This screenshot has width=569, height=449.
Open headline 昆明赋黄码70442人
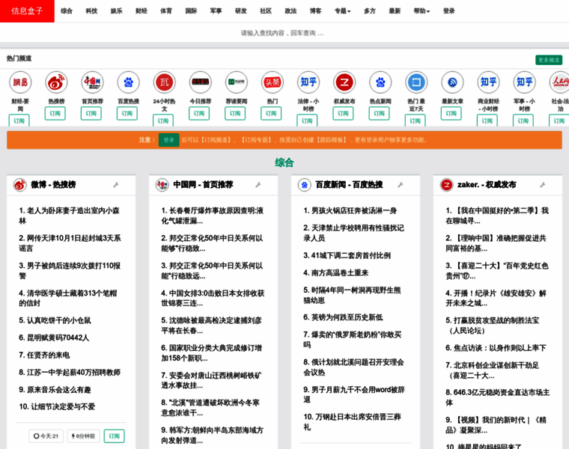pyautogui.click(x=54, y=337)
